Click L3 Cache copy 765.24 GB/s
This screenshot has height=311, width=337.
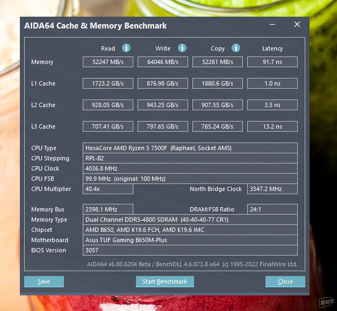(218, 126)
